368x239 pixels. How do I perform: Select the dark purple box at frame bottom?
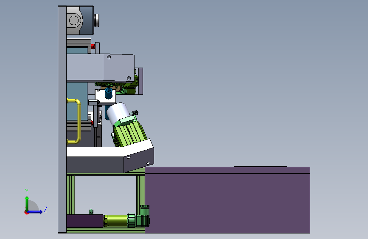85,221
